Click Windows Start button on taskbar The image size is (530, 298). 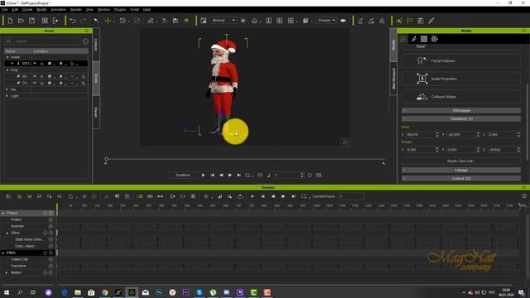[x=7, y=292]
